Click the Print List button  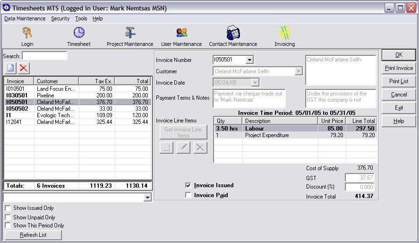pos(399,81)
